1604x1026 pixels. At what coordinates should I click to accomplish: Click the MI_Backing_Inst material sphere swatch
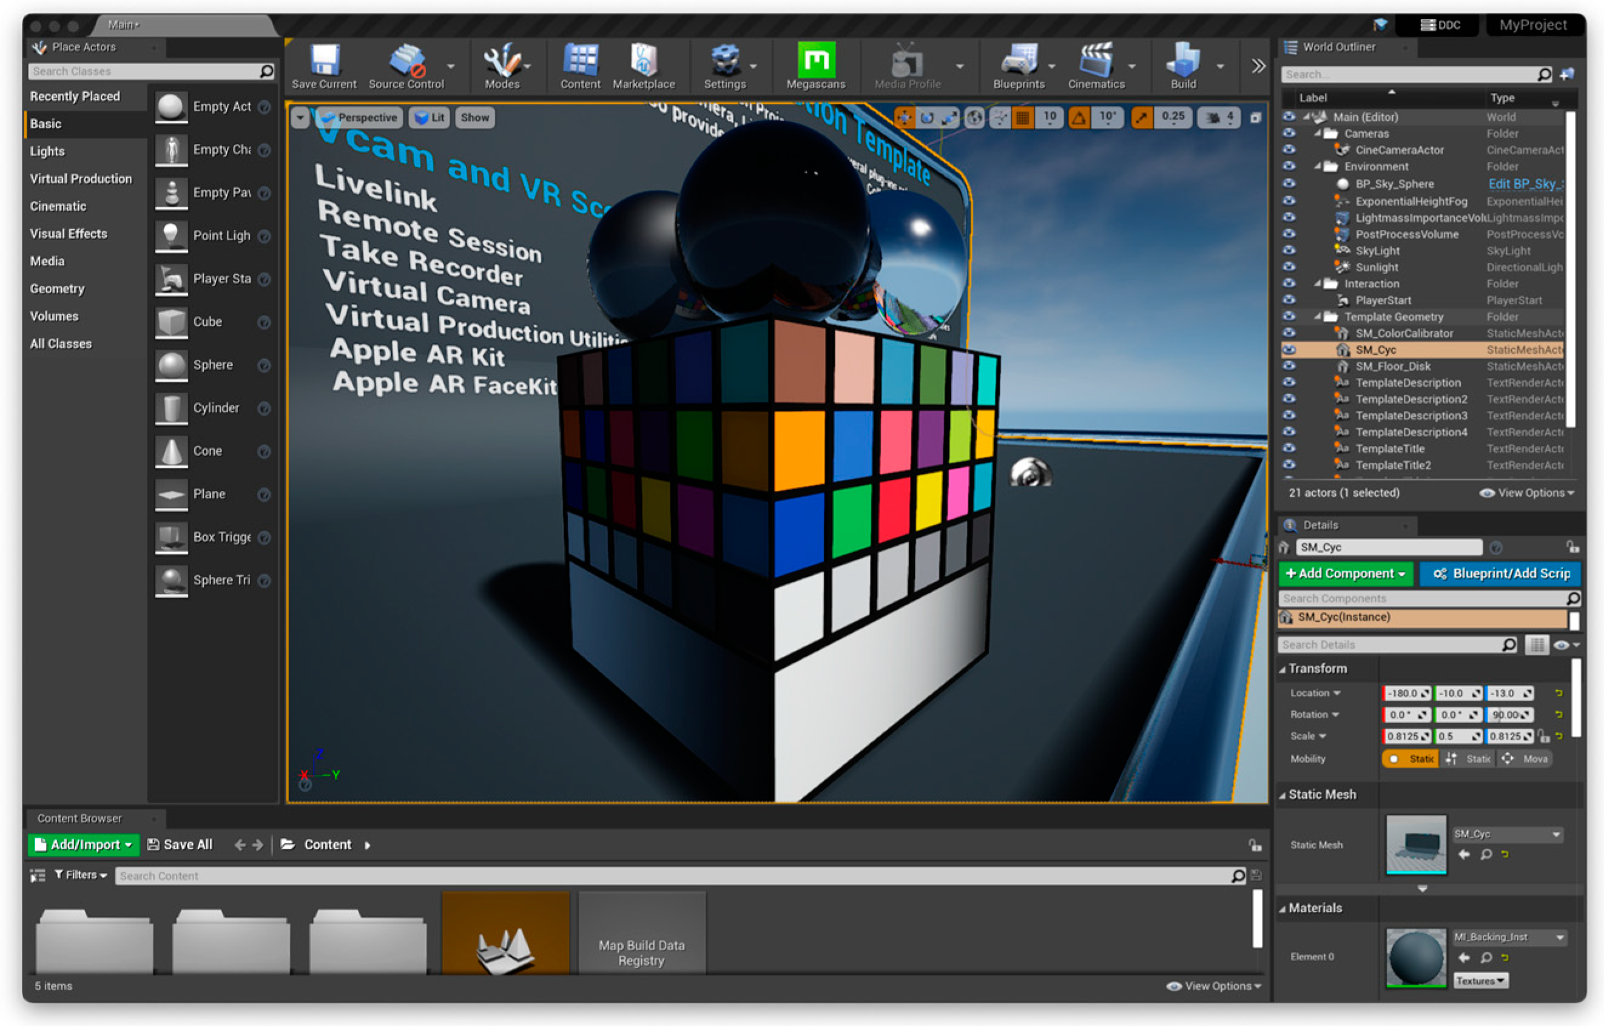(x=1415, y=957)
